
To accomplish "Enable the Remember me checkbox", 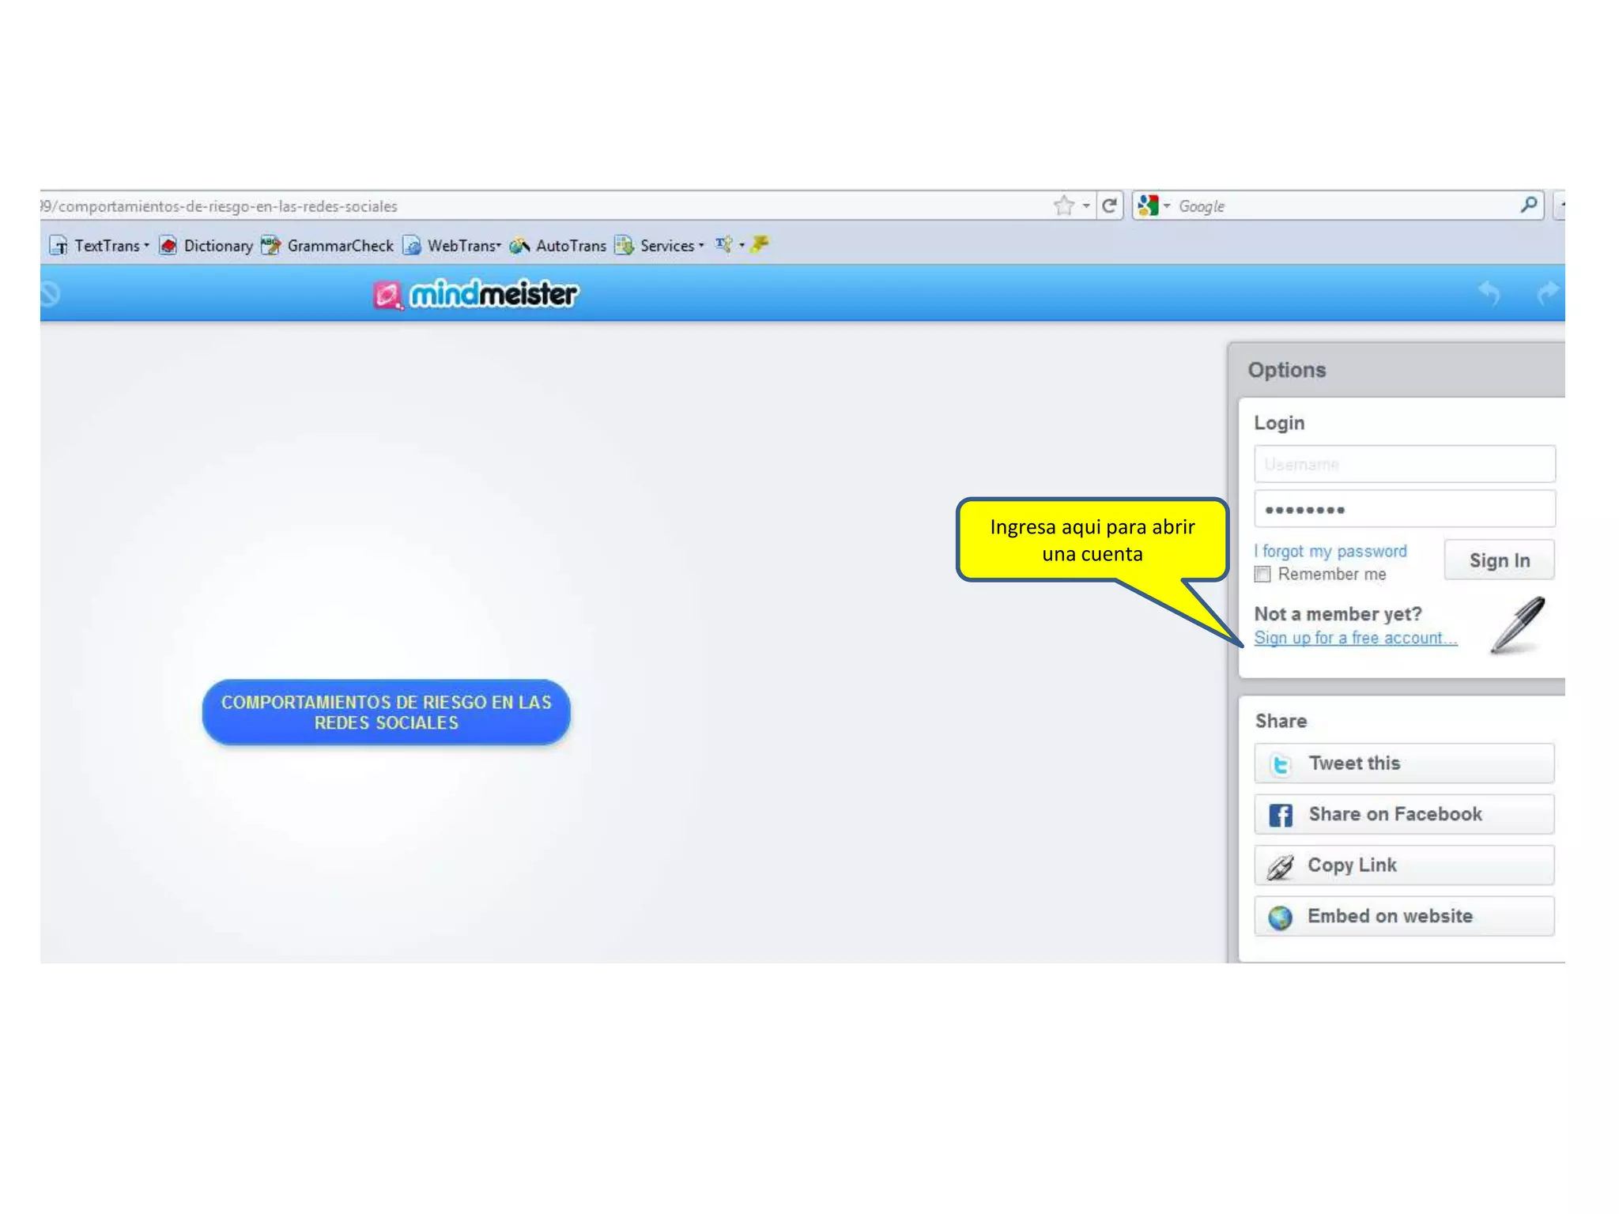I will pos(1262,575).
